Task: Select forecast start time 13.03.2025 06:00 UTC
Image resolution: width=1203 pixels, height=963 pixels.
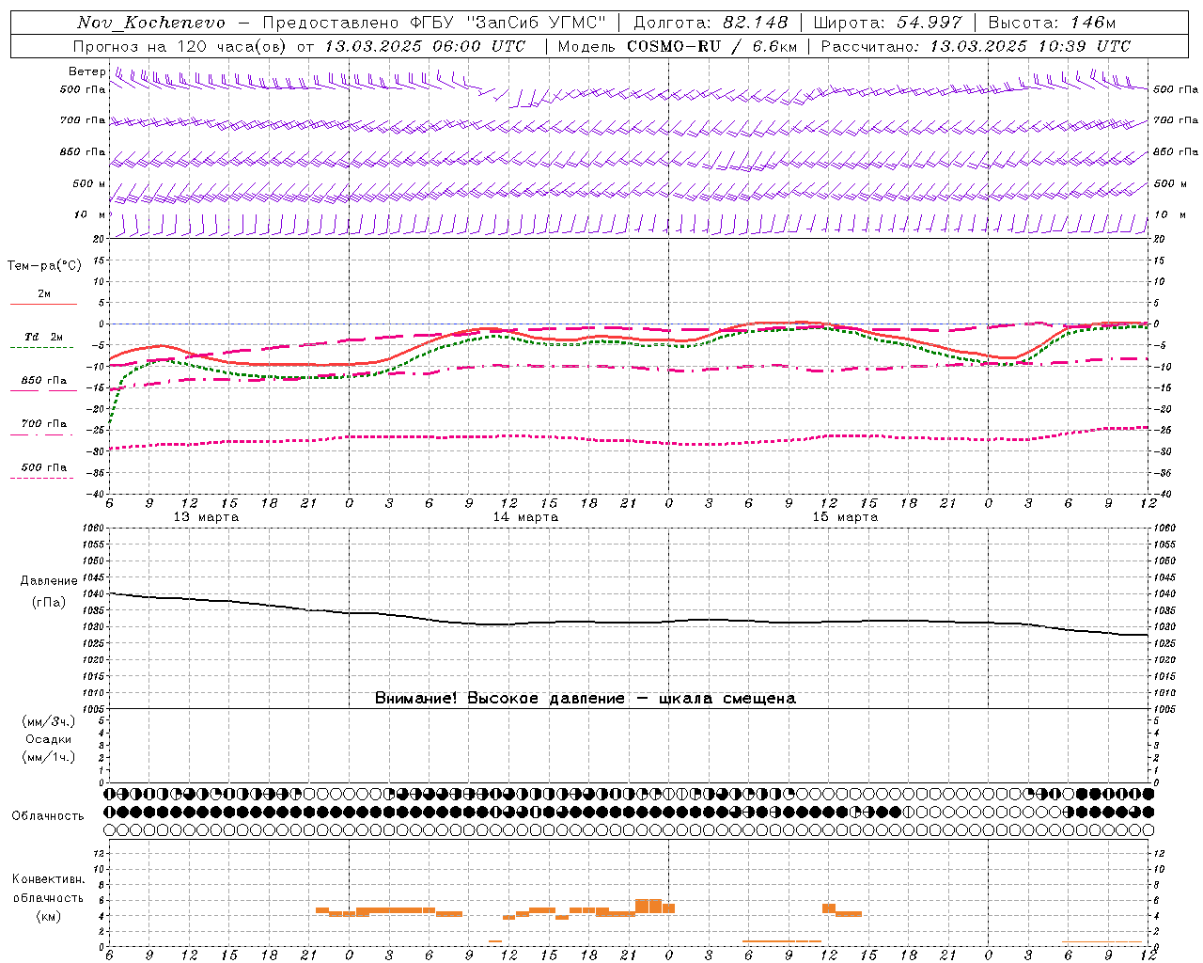Action: tap(425, 46)
